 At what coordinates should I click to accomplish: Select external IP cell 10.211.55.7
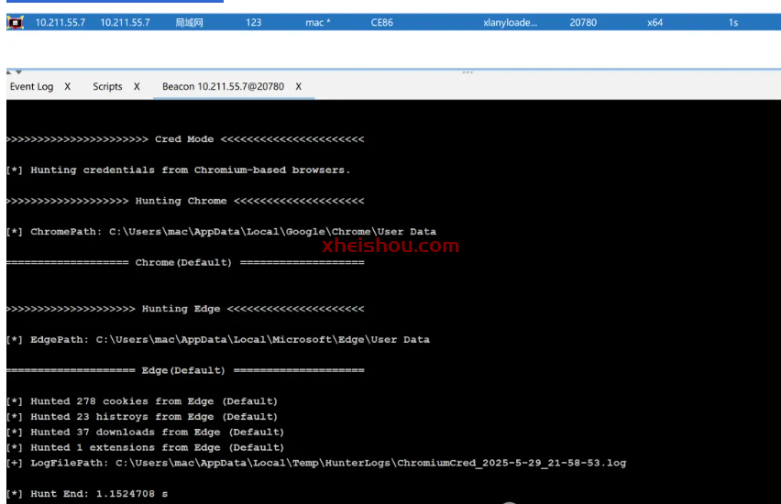(x=60, y=22)
